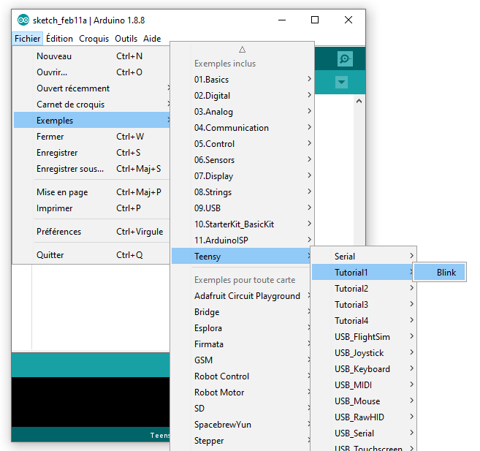
Task: Open Stepper library examples
Action: tap(242, 441)
